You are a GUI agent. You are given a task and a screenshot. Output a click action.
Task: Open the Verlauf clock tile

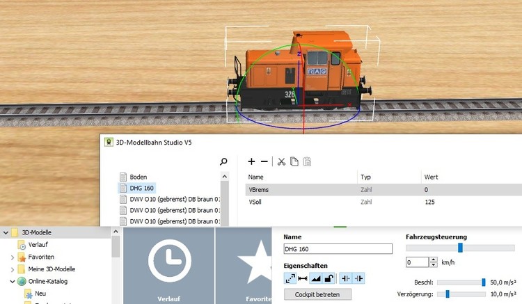(169, 266)
